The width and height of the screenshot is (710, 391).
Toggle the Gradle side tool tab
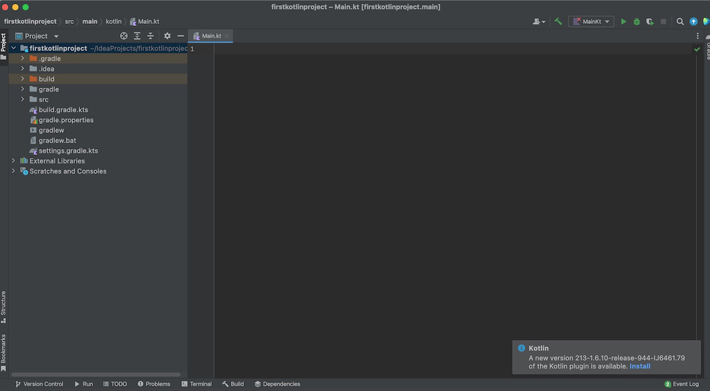707,47
